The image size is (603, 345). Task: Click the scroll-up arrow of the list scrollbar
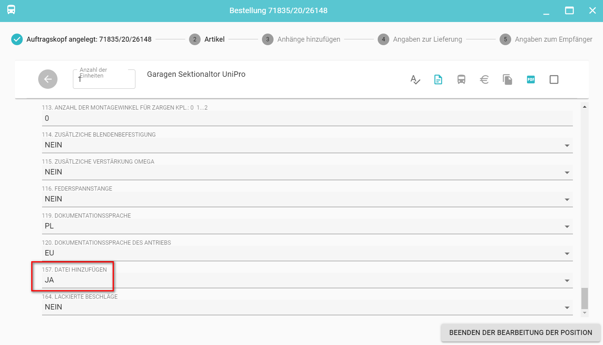point(585,107)
